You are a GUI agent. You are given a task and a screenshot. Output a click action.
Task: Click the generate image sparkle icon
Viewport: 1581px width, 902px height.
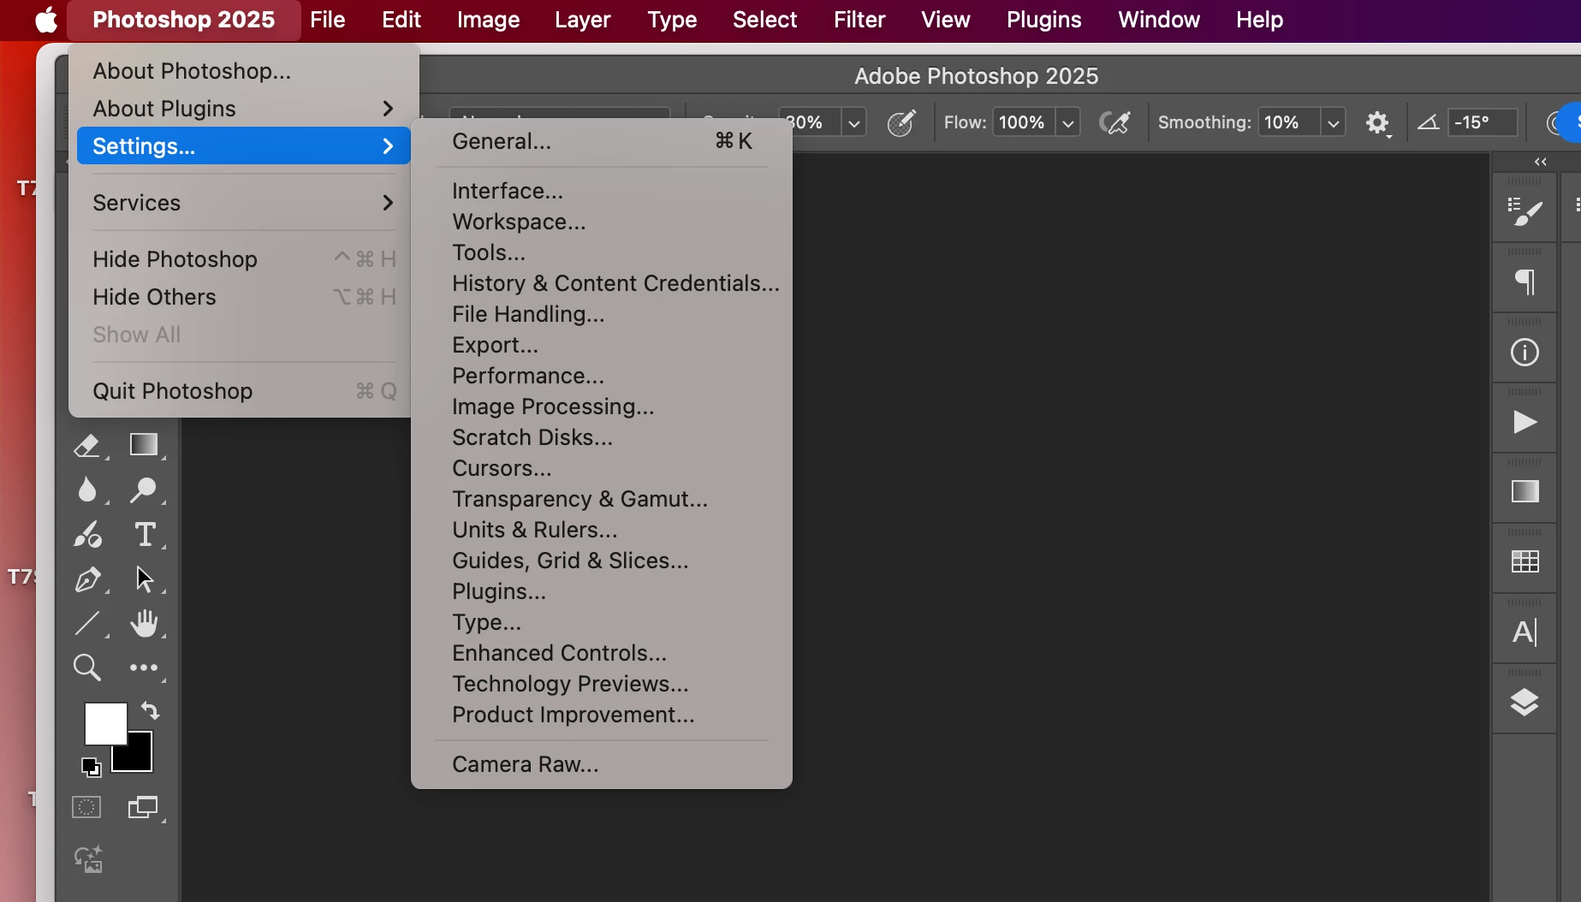(88, 859)
